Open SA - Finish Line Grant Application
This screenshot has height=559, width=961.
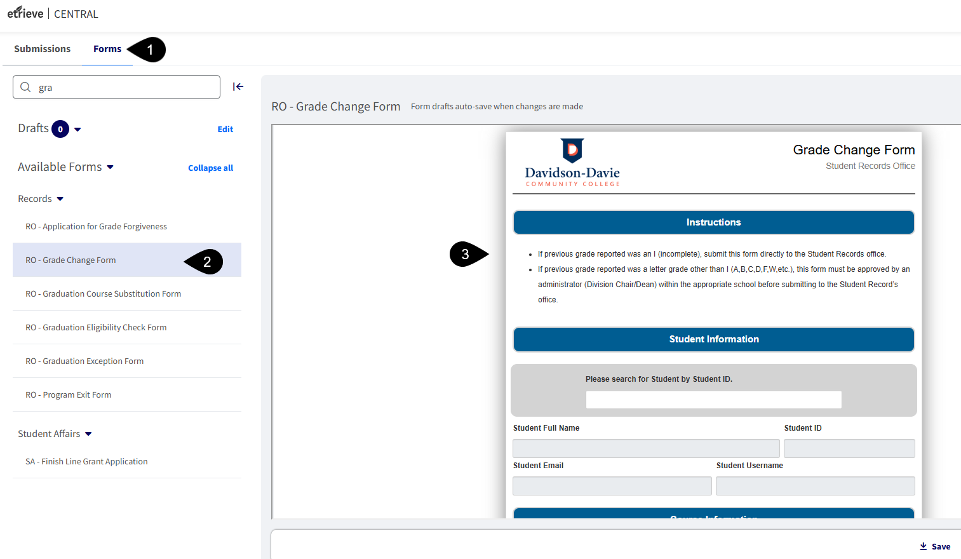pyautogui.click(x=86, y=461)
